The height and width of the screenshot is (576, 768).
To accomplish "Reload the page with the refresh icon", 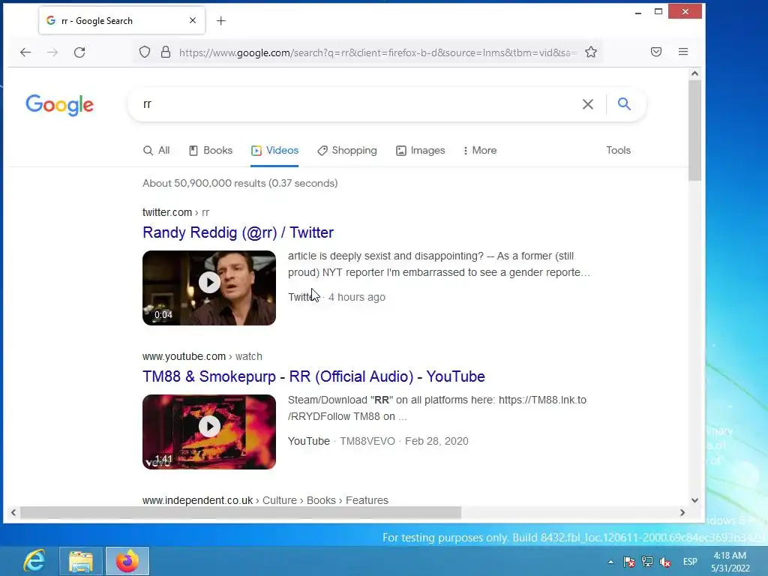I will (x=79, y=52).
